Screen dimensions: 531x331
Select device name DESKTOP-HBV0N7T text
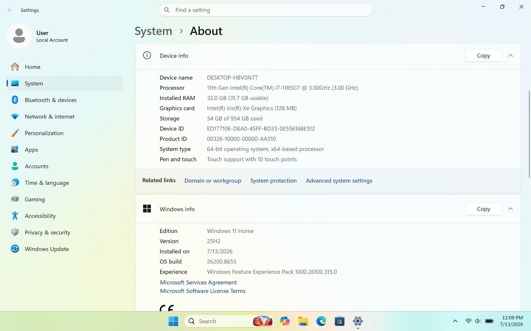pos(232,77)
